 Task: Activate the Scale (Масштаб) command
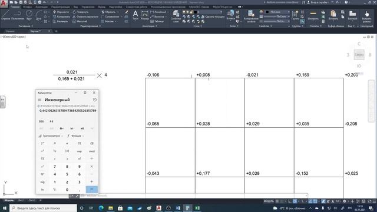(x=80, y=21)
